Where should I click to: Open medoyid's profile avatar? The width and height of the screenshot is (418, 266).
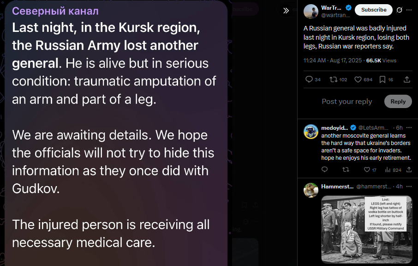pos(311,132)
